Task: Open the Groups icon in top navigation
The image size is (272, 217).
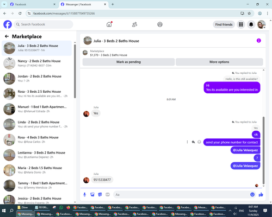Action: click(160, 24)
